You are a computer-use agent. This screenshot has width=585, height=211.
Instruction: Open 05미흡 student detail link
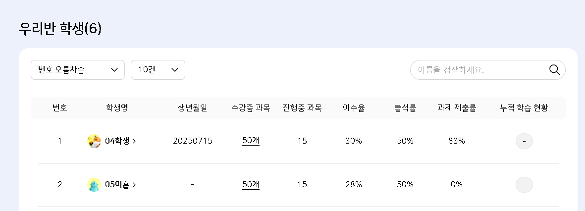pos(117,185)
